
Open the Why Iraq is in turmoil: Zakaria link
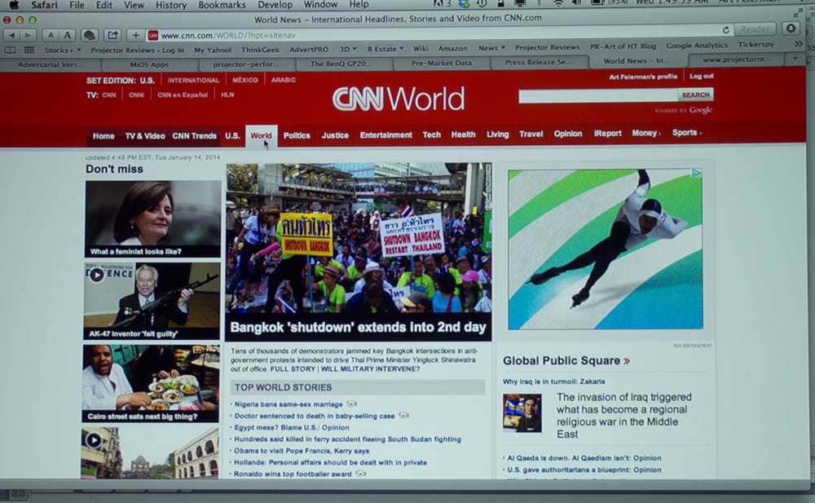point(553,382)
